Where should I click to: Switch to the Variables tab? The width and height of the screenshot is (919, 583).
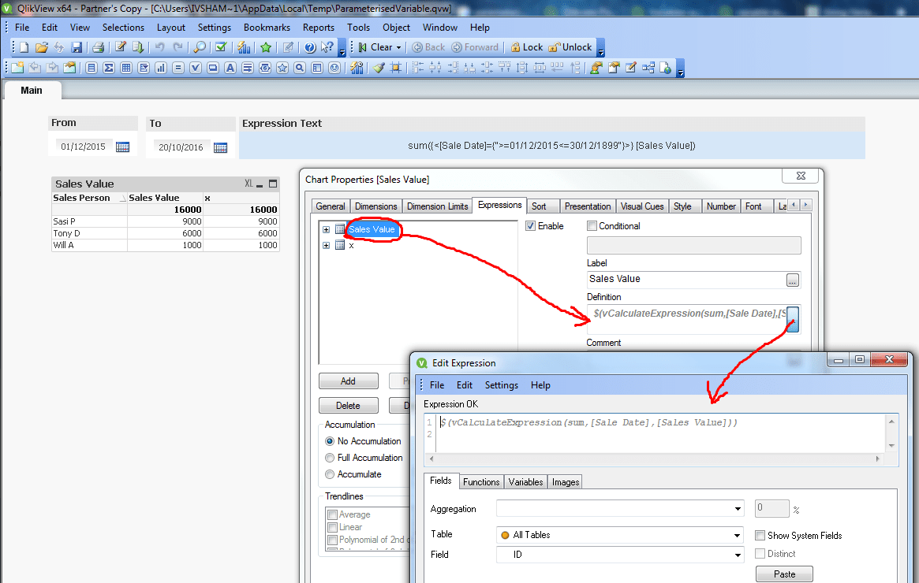coord(525,481)
